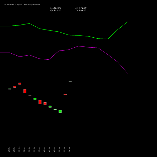Image resolution: width=157 pixels, height=157 pixels.
Task: Click the 01 Apr date label
Action: (24, 149)
